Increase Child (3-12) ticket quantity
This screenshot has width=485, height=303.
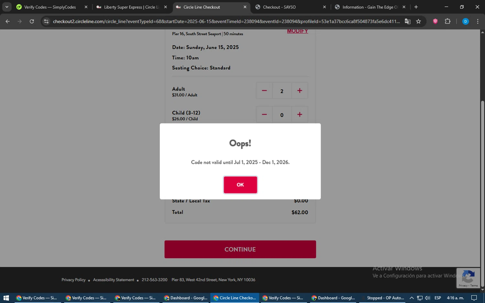(x=300, y=115)
